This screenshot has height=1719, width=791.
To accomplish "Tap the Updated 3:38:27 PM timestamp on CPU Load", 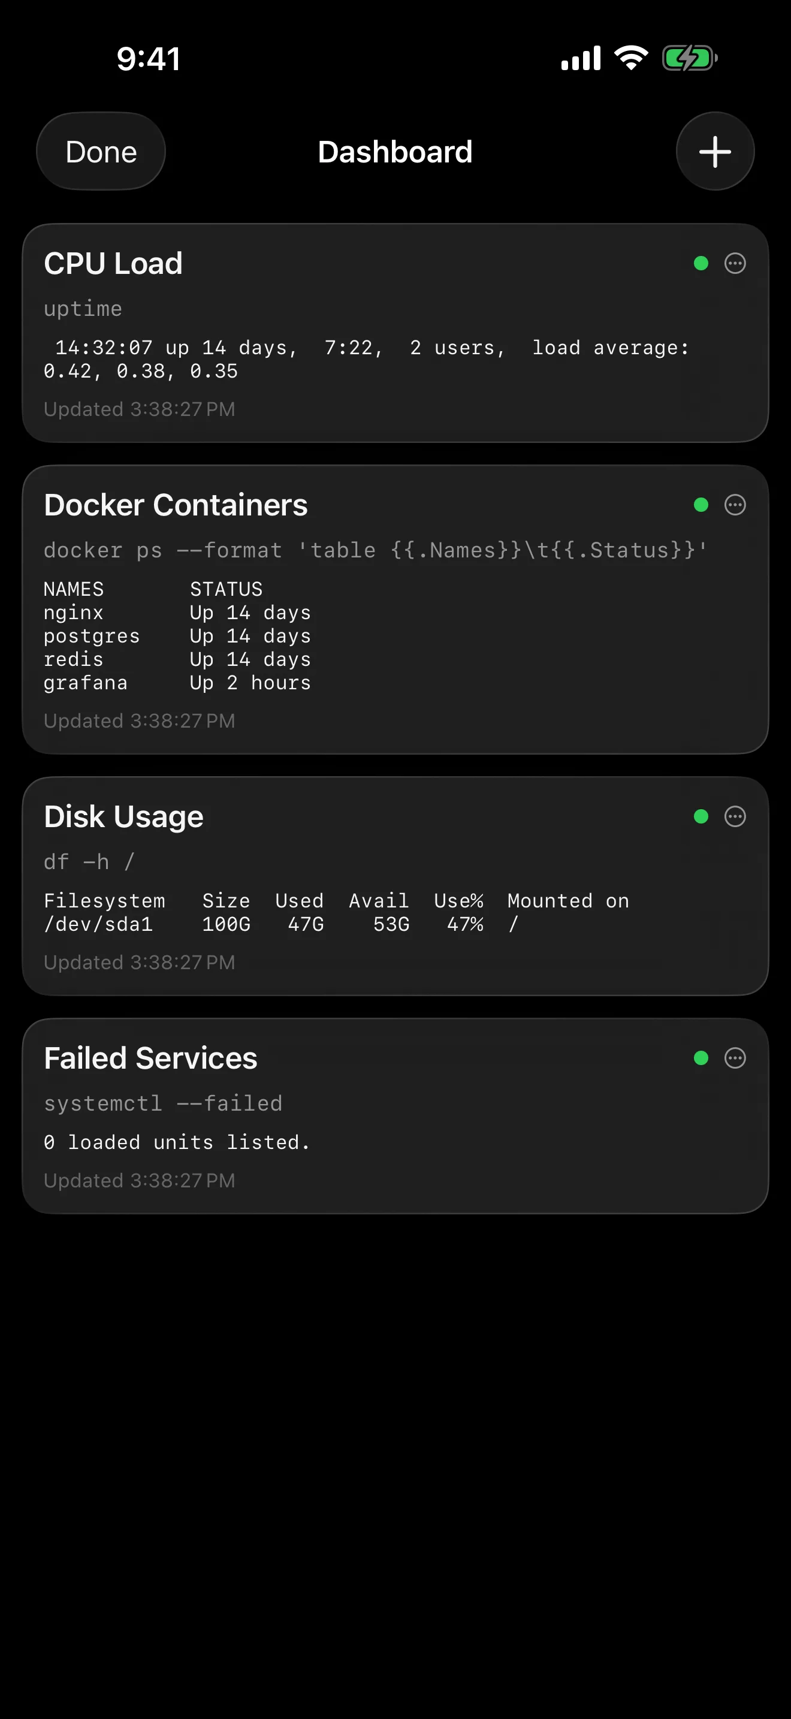I will point(139,409).
